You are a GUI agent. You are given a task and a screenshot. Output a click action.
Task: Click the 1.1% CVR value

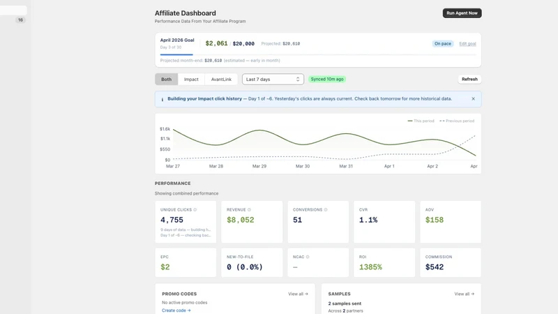pyautogui.click(x=368, y=220)
